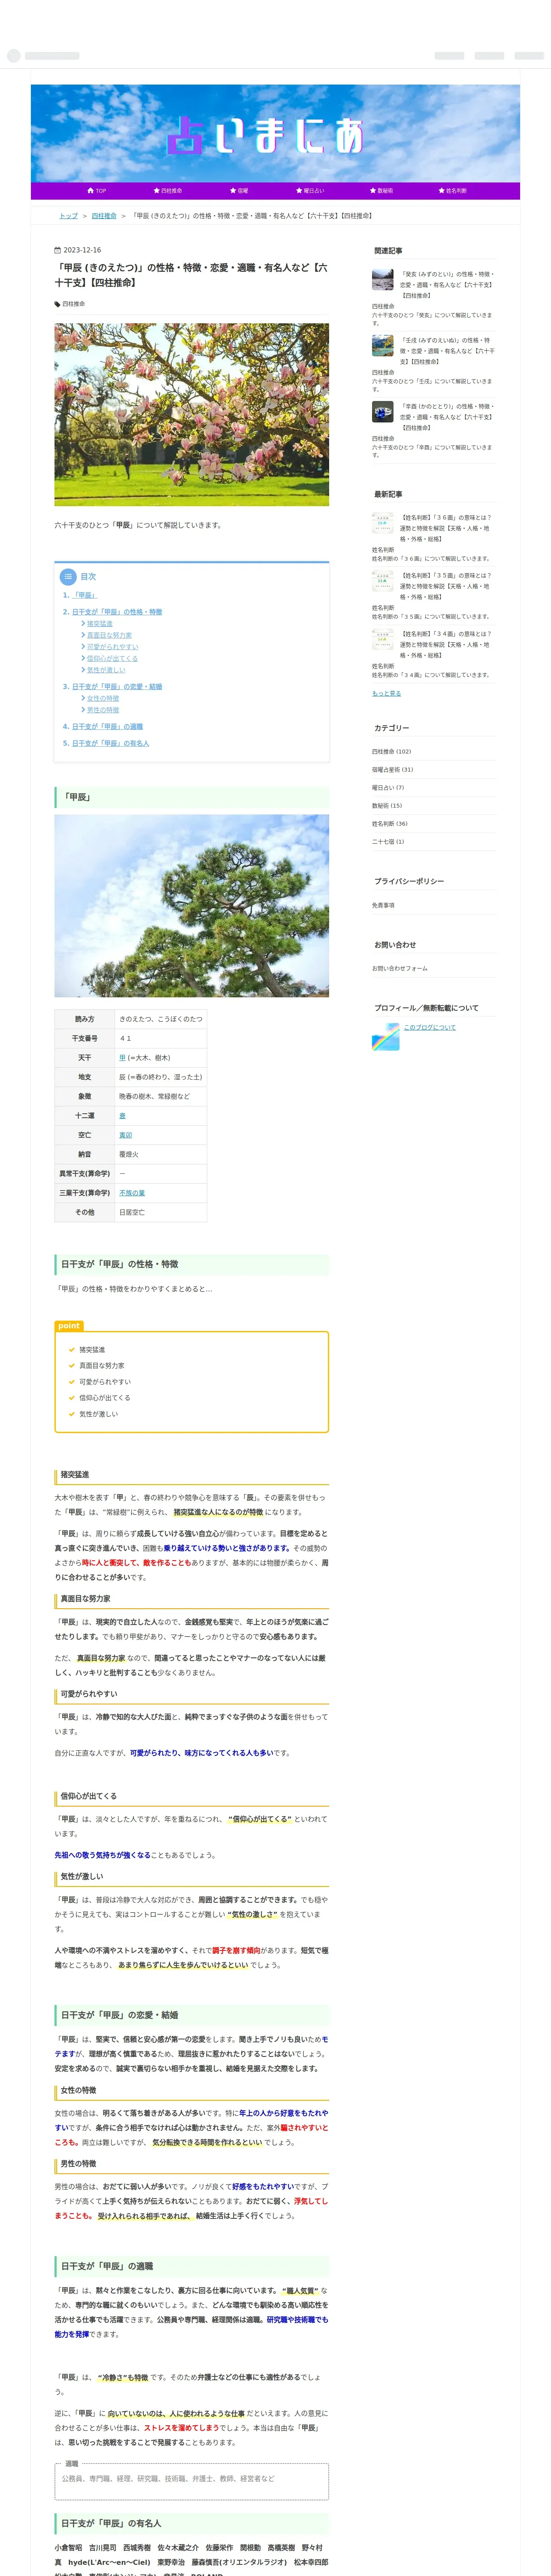This screenshot has height=2576, width=551.
Task: Click the profile thumbnail image in the sidebar
Action: tap(386, 1037)
